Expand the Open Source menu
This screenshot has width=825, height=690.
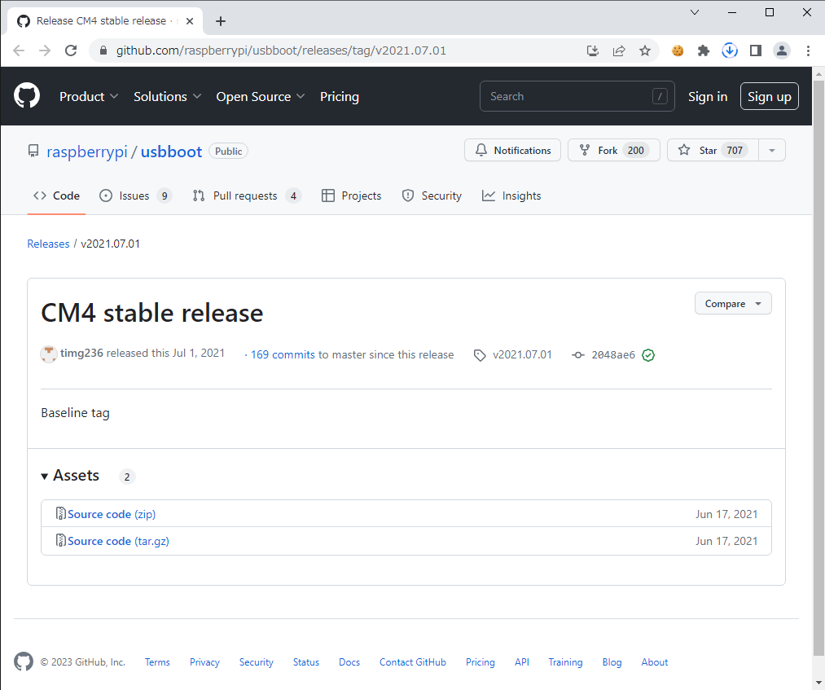click(261, 96)
